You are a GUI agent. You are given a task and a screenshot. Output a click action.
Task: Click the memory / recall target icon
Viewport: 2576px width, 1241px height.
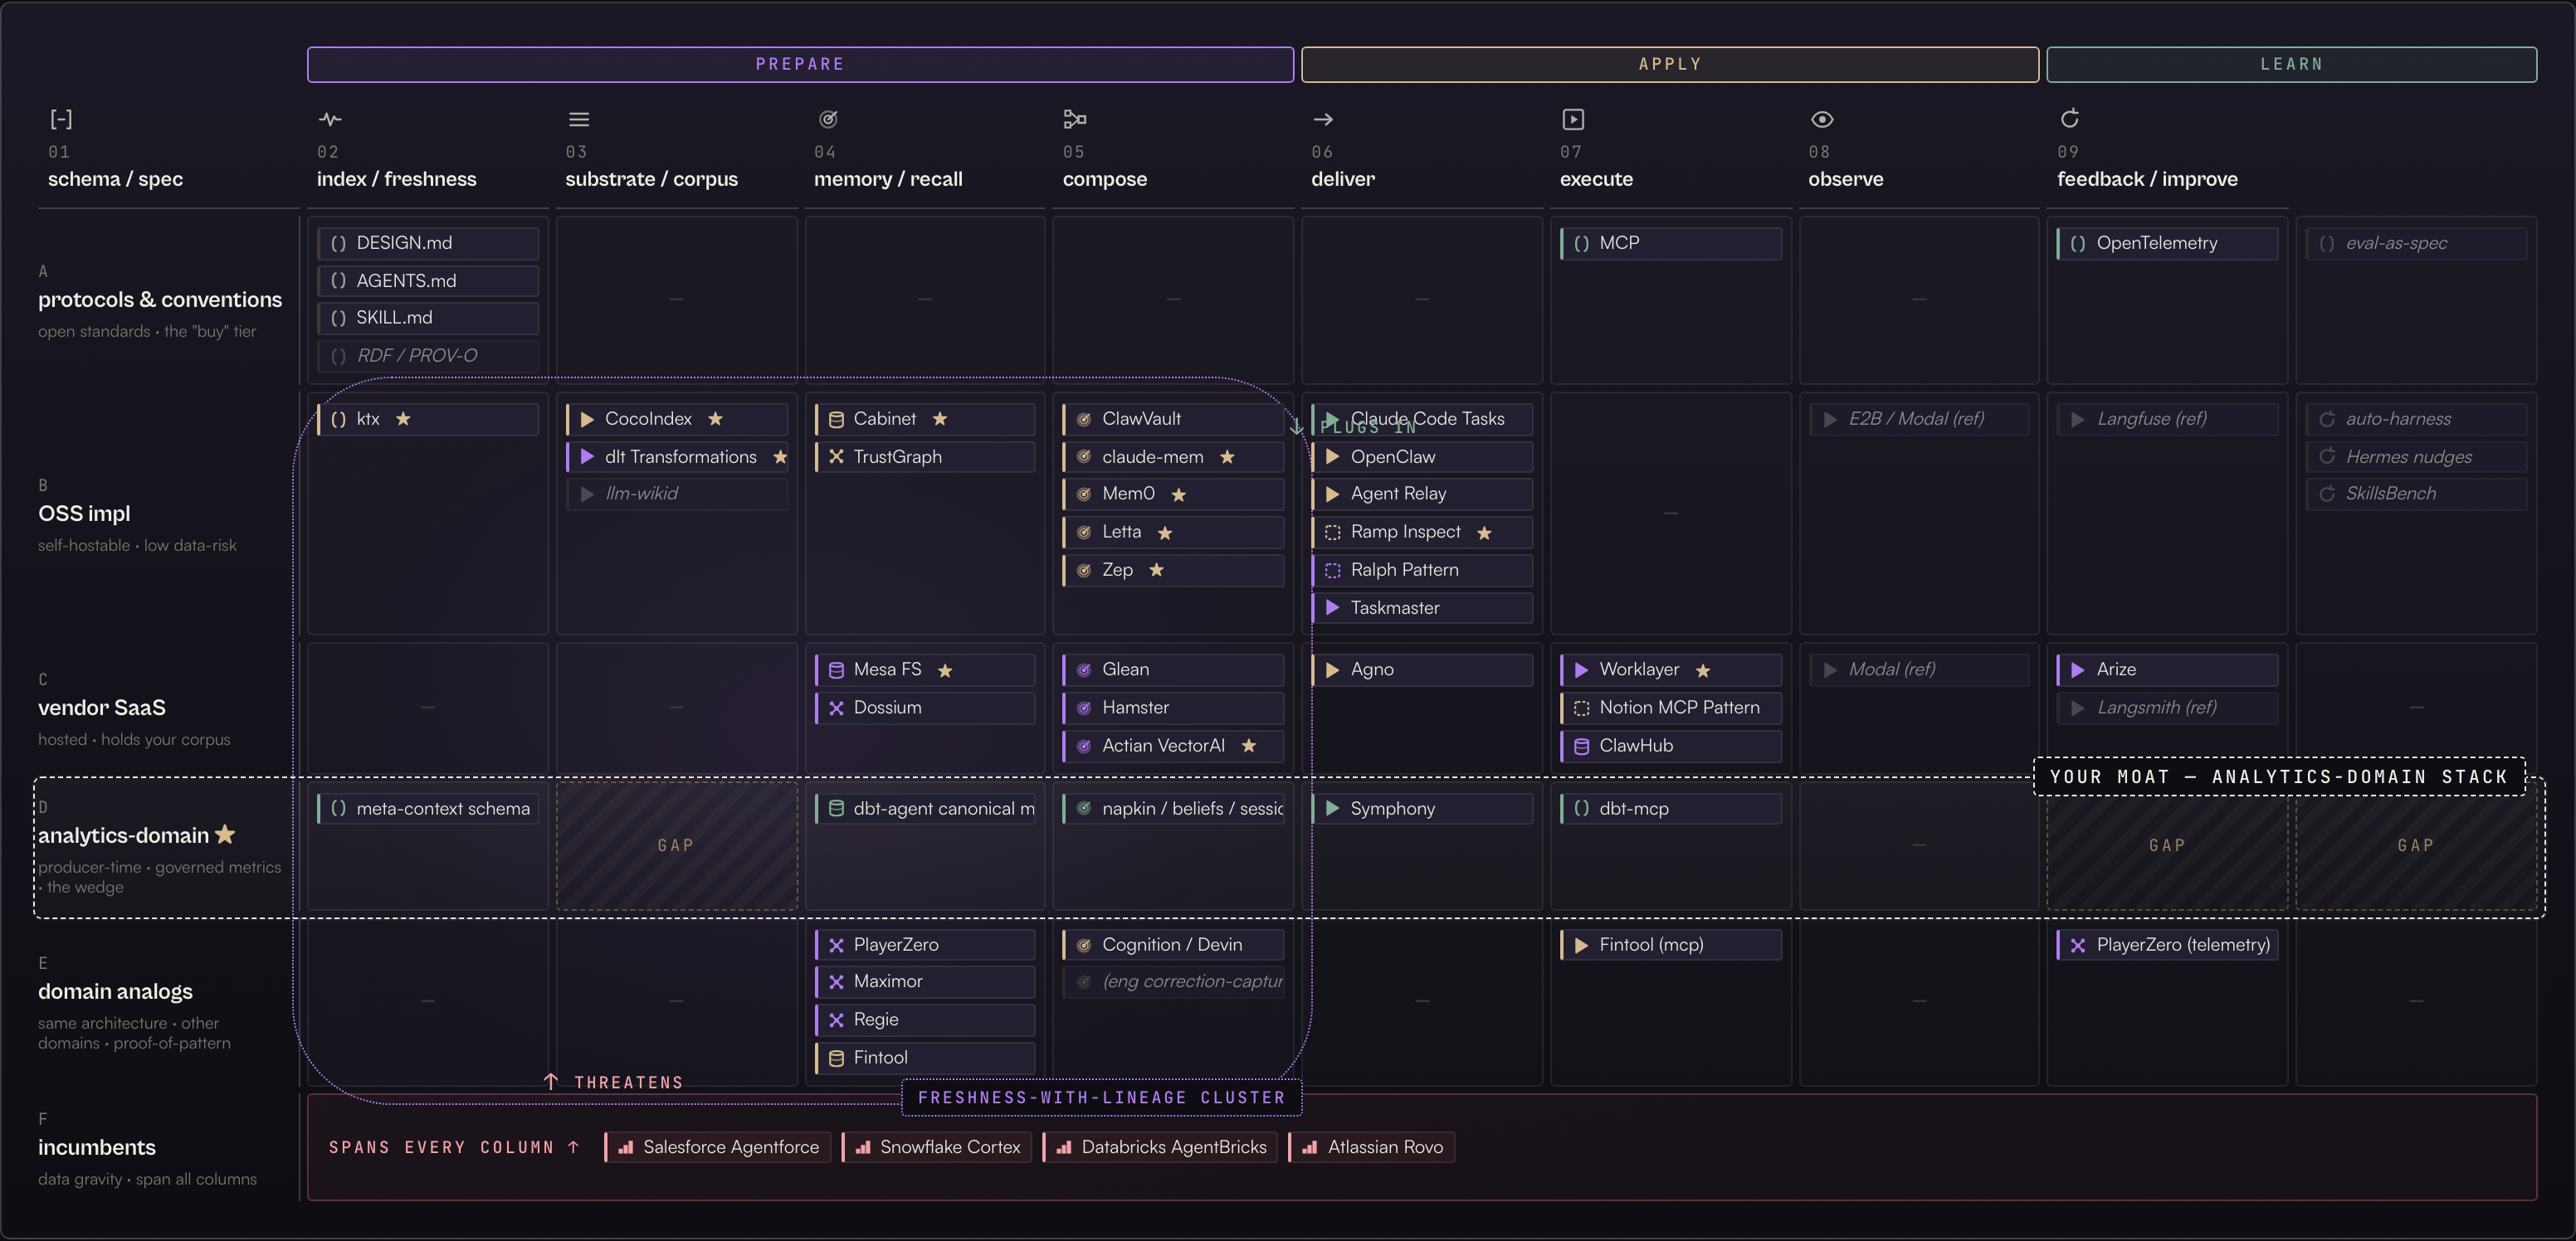tap(828, 120)
